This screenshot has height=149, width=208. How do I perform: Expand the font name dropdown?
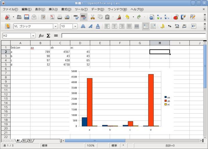coord(55,26)
